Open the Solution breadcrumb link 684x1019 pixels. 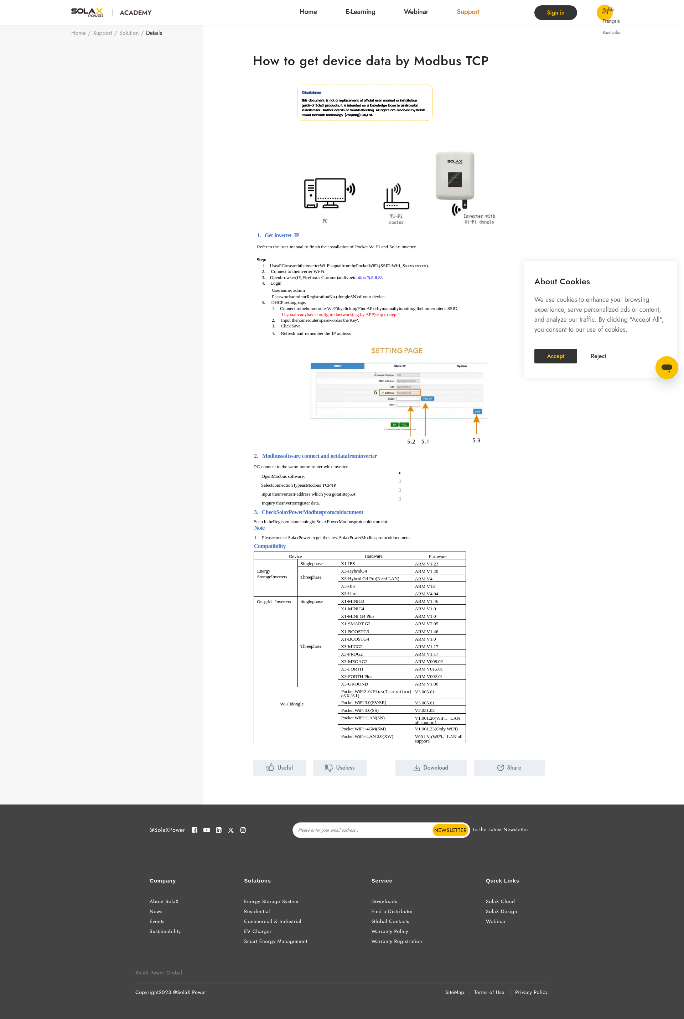click(x=129, y=33)
